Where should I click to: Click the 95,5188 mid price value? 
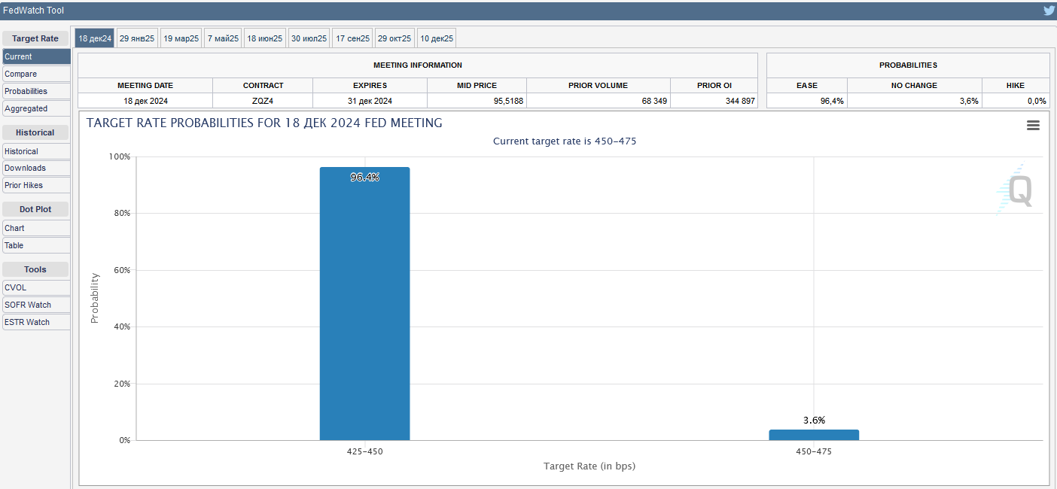pyautogui.click(x=508, y=101)
